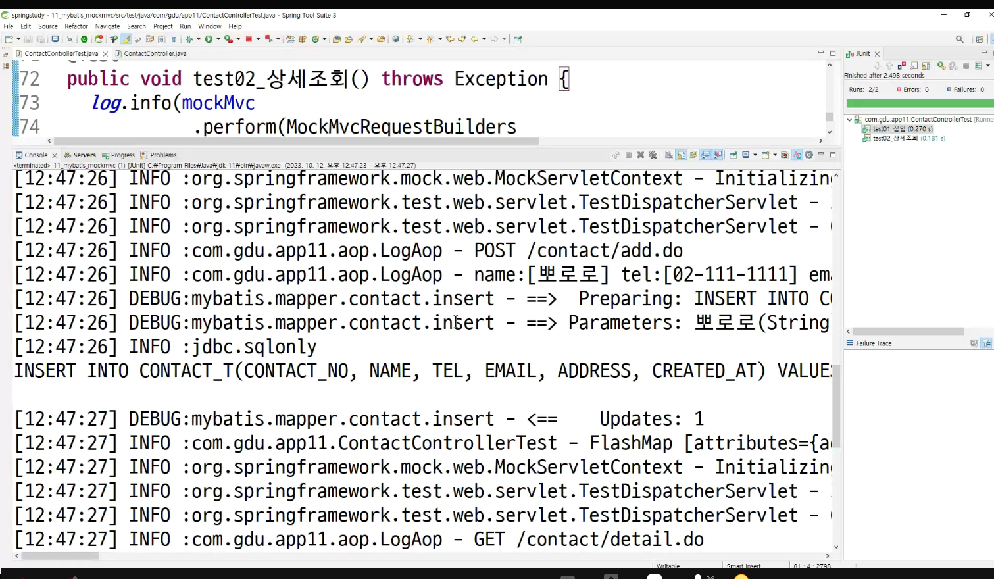Screen dimensions: 994x579
Task: Close the Console view tab
Action: pos(55,155)
